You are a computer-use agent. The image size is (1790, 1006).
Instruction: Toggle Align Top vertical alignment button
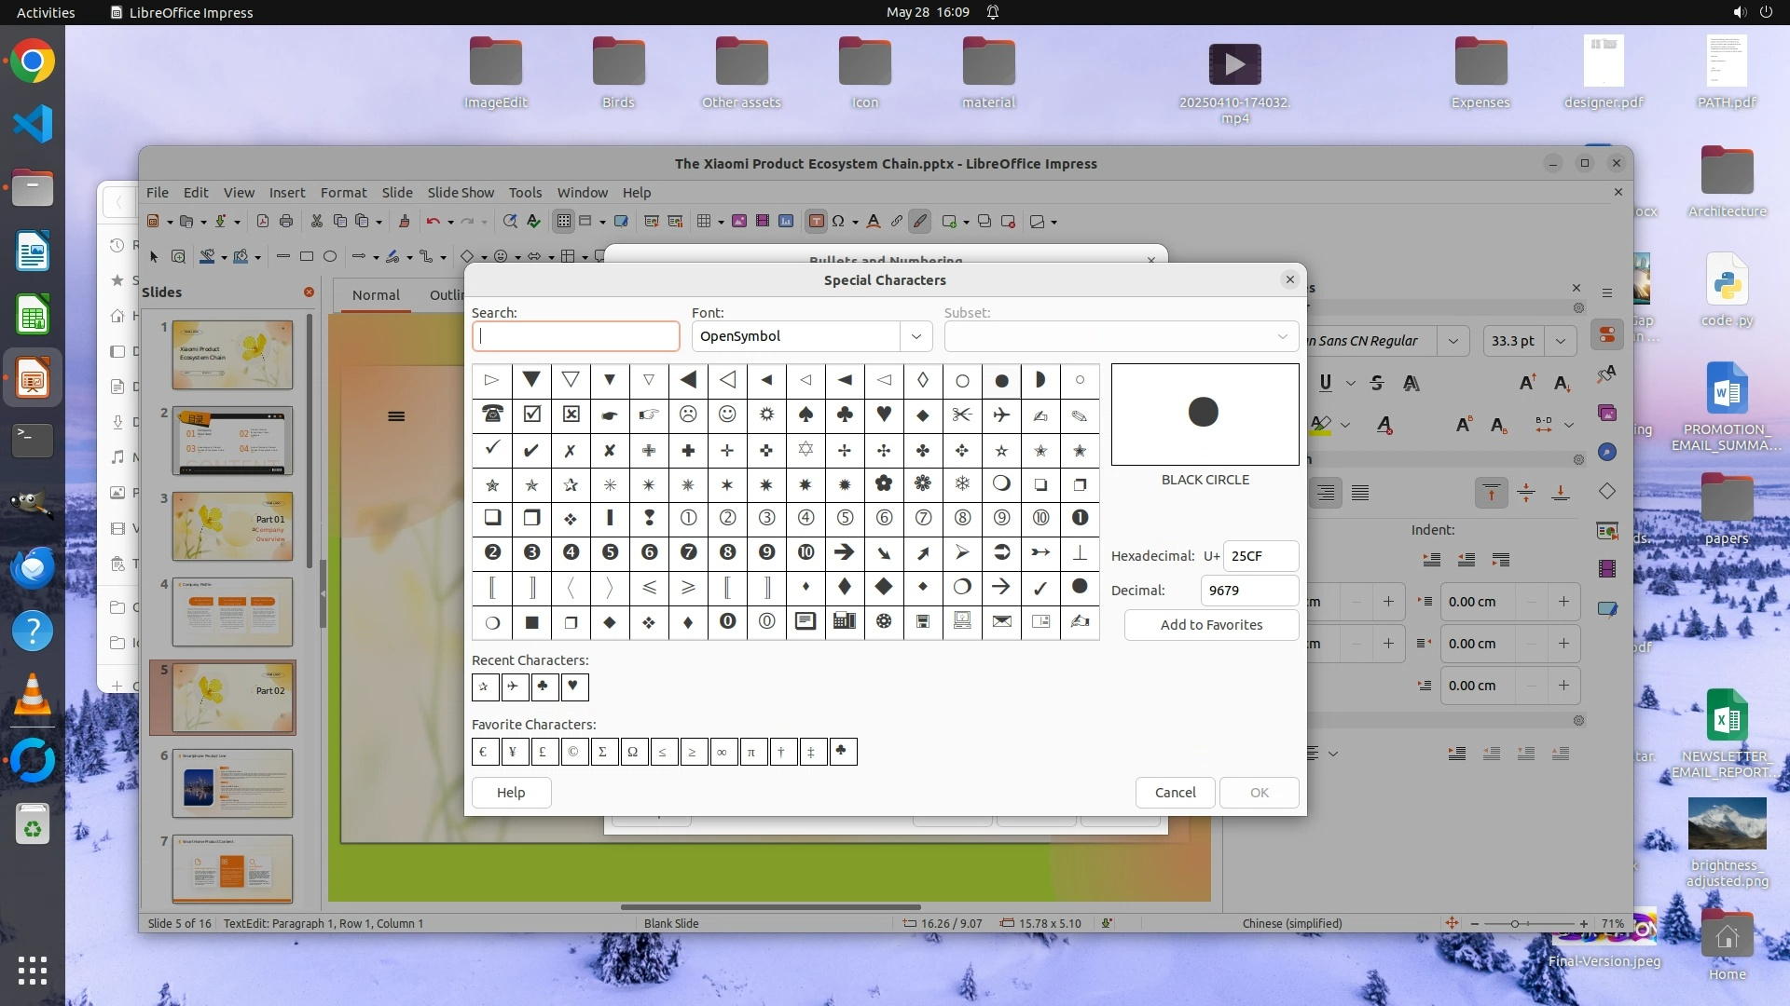click(x=1491, y=493)
